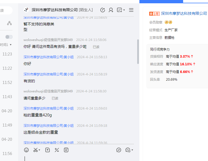Toggle the switch in left sidebar
208x161 pixels.
(x=9, y=37)
